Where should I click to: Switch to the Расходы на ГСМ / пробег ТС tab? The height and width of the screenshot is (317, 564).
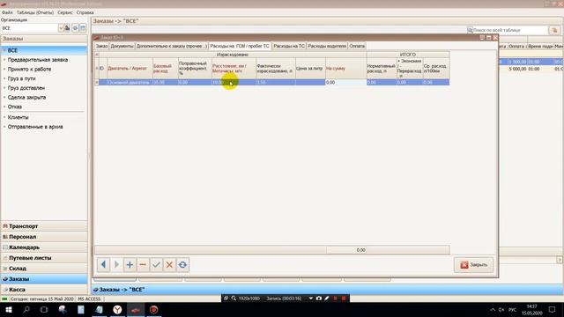tap(240, 46)
